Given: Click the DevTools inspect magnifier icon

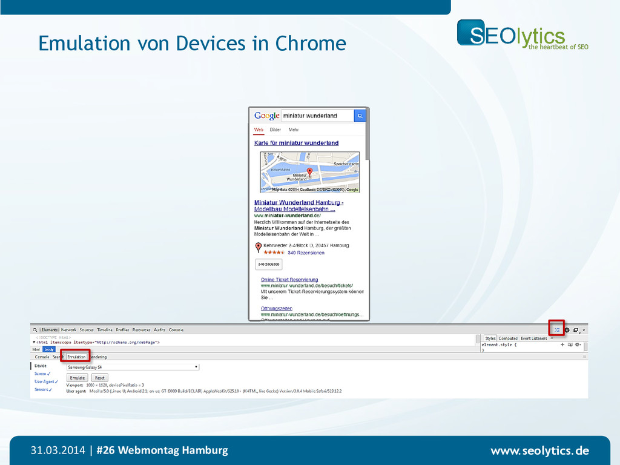Looking at the screenshot, I should (35, 330).
